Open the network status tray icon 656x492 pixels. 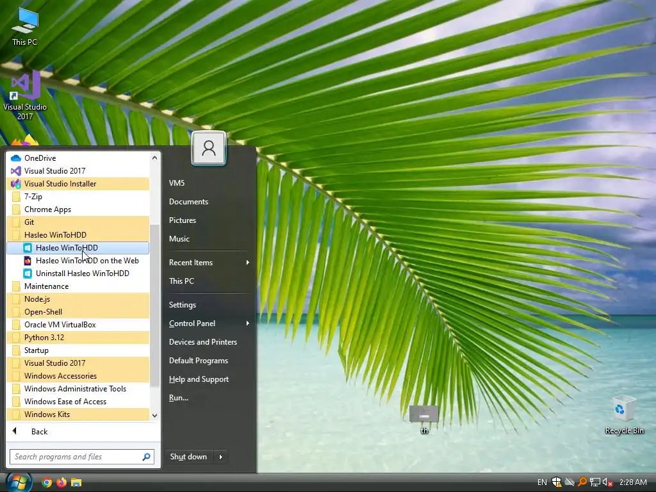pyautogui.click(x=594, y=482)
